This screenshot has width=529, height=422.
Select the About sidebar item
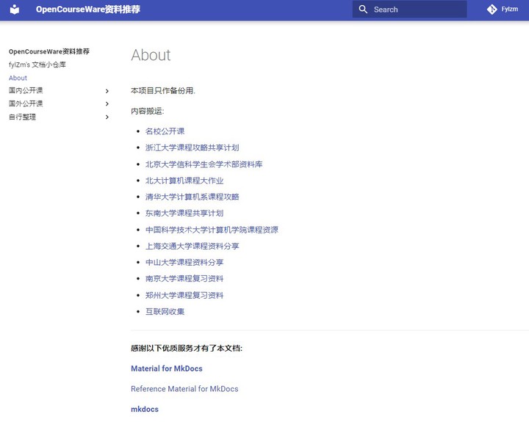18,78
